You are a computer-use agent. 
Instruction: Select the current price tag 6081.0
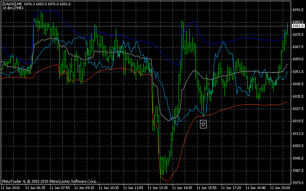[x=298, y=26]
